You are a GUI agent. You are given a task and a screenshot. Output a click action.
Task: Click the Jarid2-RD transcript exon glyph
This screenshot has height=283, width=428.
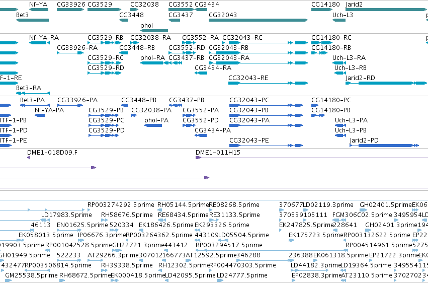pyautogui.click(x=386, y=83)
